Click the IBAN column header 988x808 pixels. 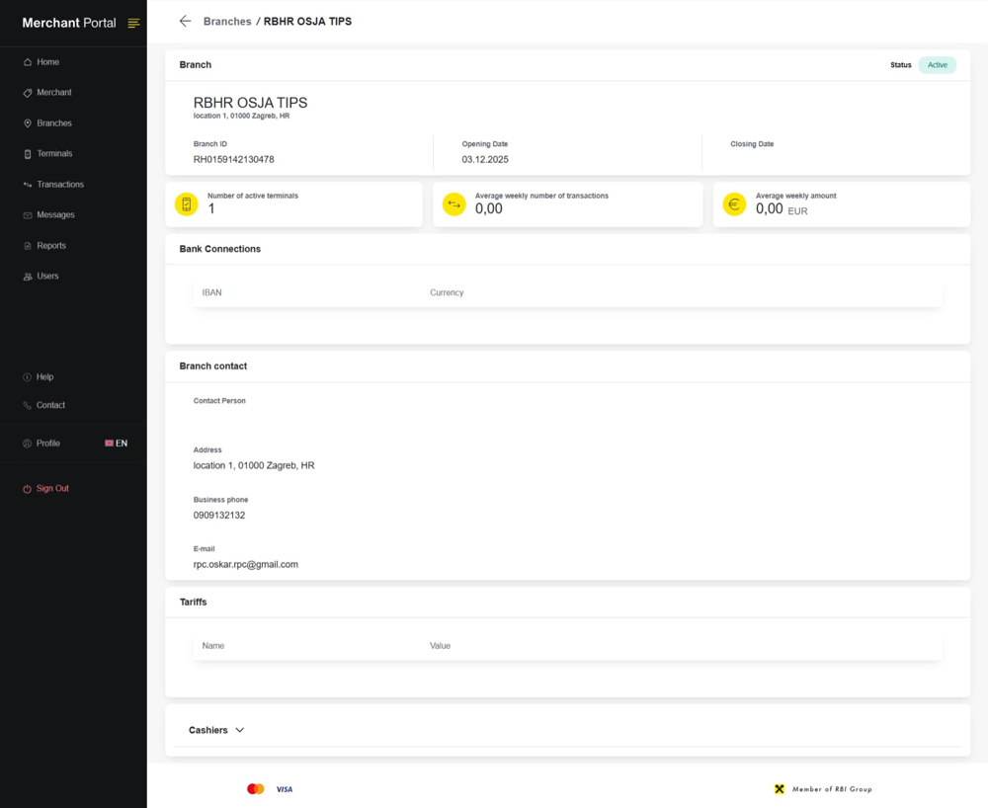pyautogui.click(x=211, y=292)
